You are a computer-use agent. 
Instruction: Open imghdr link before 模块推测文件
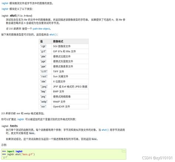click(x=5, y=3)
